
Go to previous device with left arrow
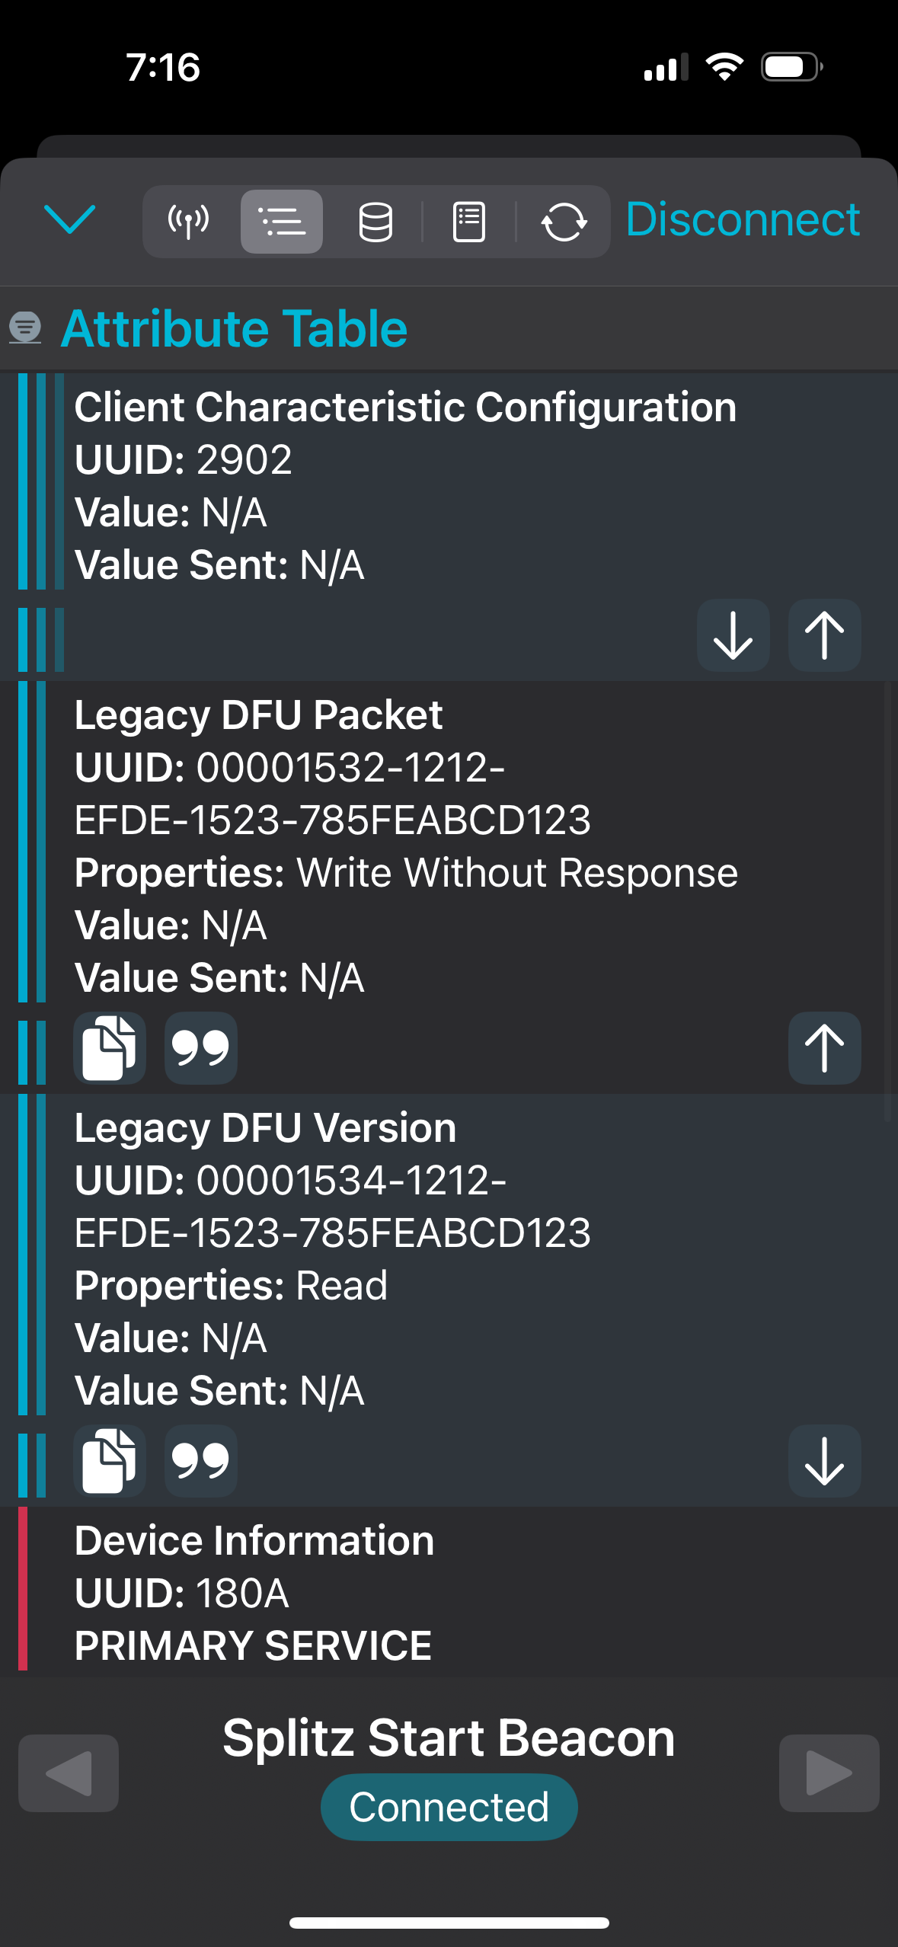click(69, 1773)
